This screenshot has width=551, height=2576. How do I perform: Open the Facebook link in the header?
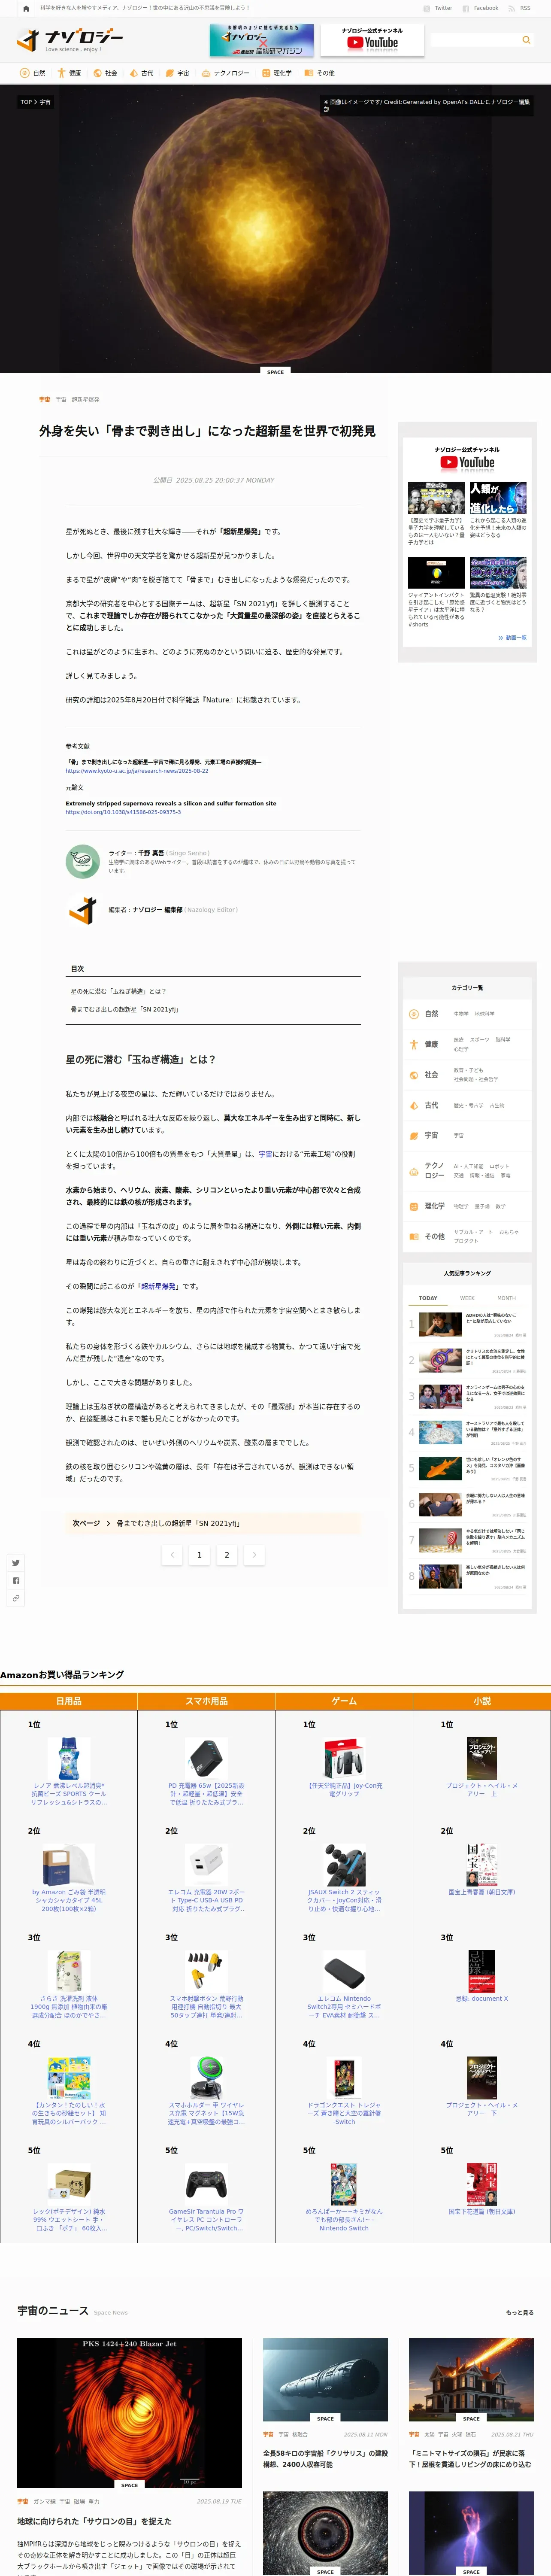pyautogui.click(x=481, y=8)
